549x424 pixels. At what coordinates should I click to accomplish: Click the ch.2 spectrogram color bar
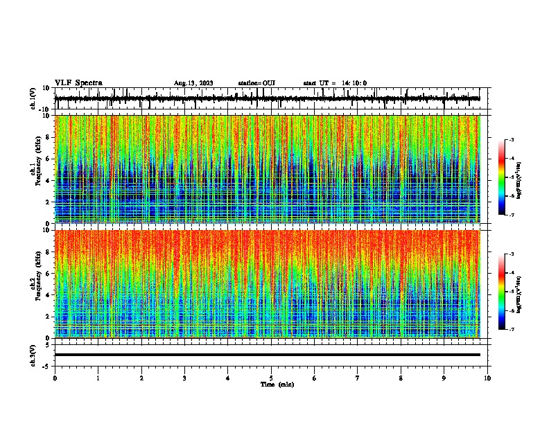tap(501, 292)
